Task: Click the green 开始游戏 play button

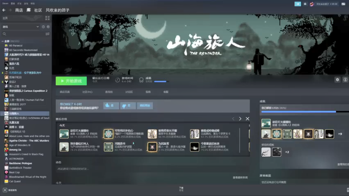Action: coord(71,81)
